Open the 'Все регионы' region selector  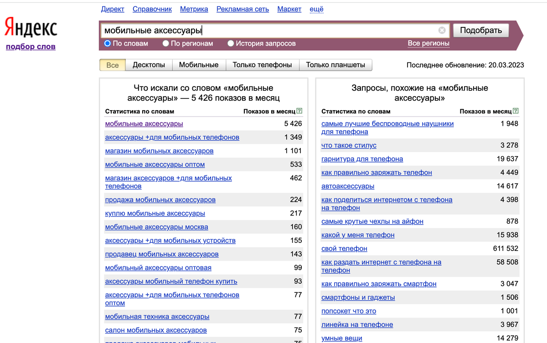[x=428, y=43]
